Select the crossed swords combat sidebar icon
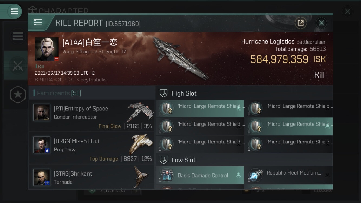 point(18,65)
